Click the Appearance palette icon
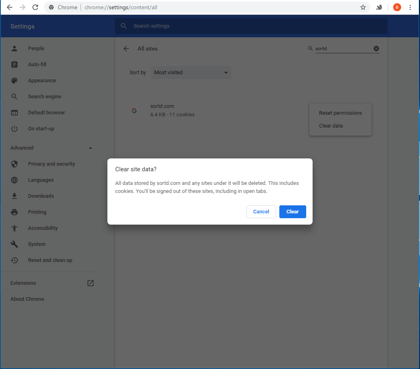The height and width of the screenshot is (369, 420). click(x=14, y=81)
